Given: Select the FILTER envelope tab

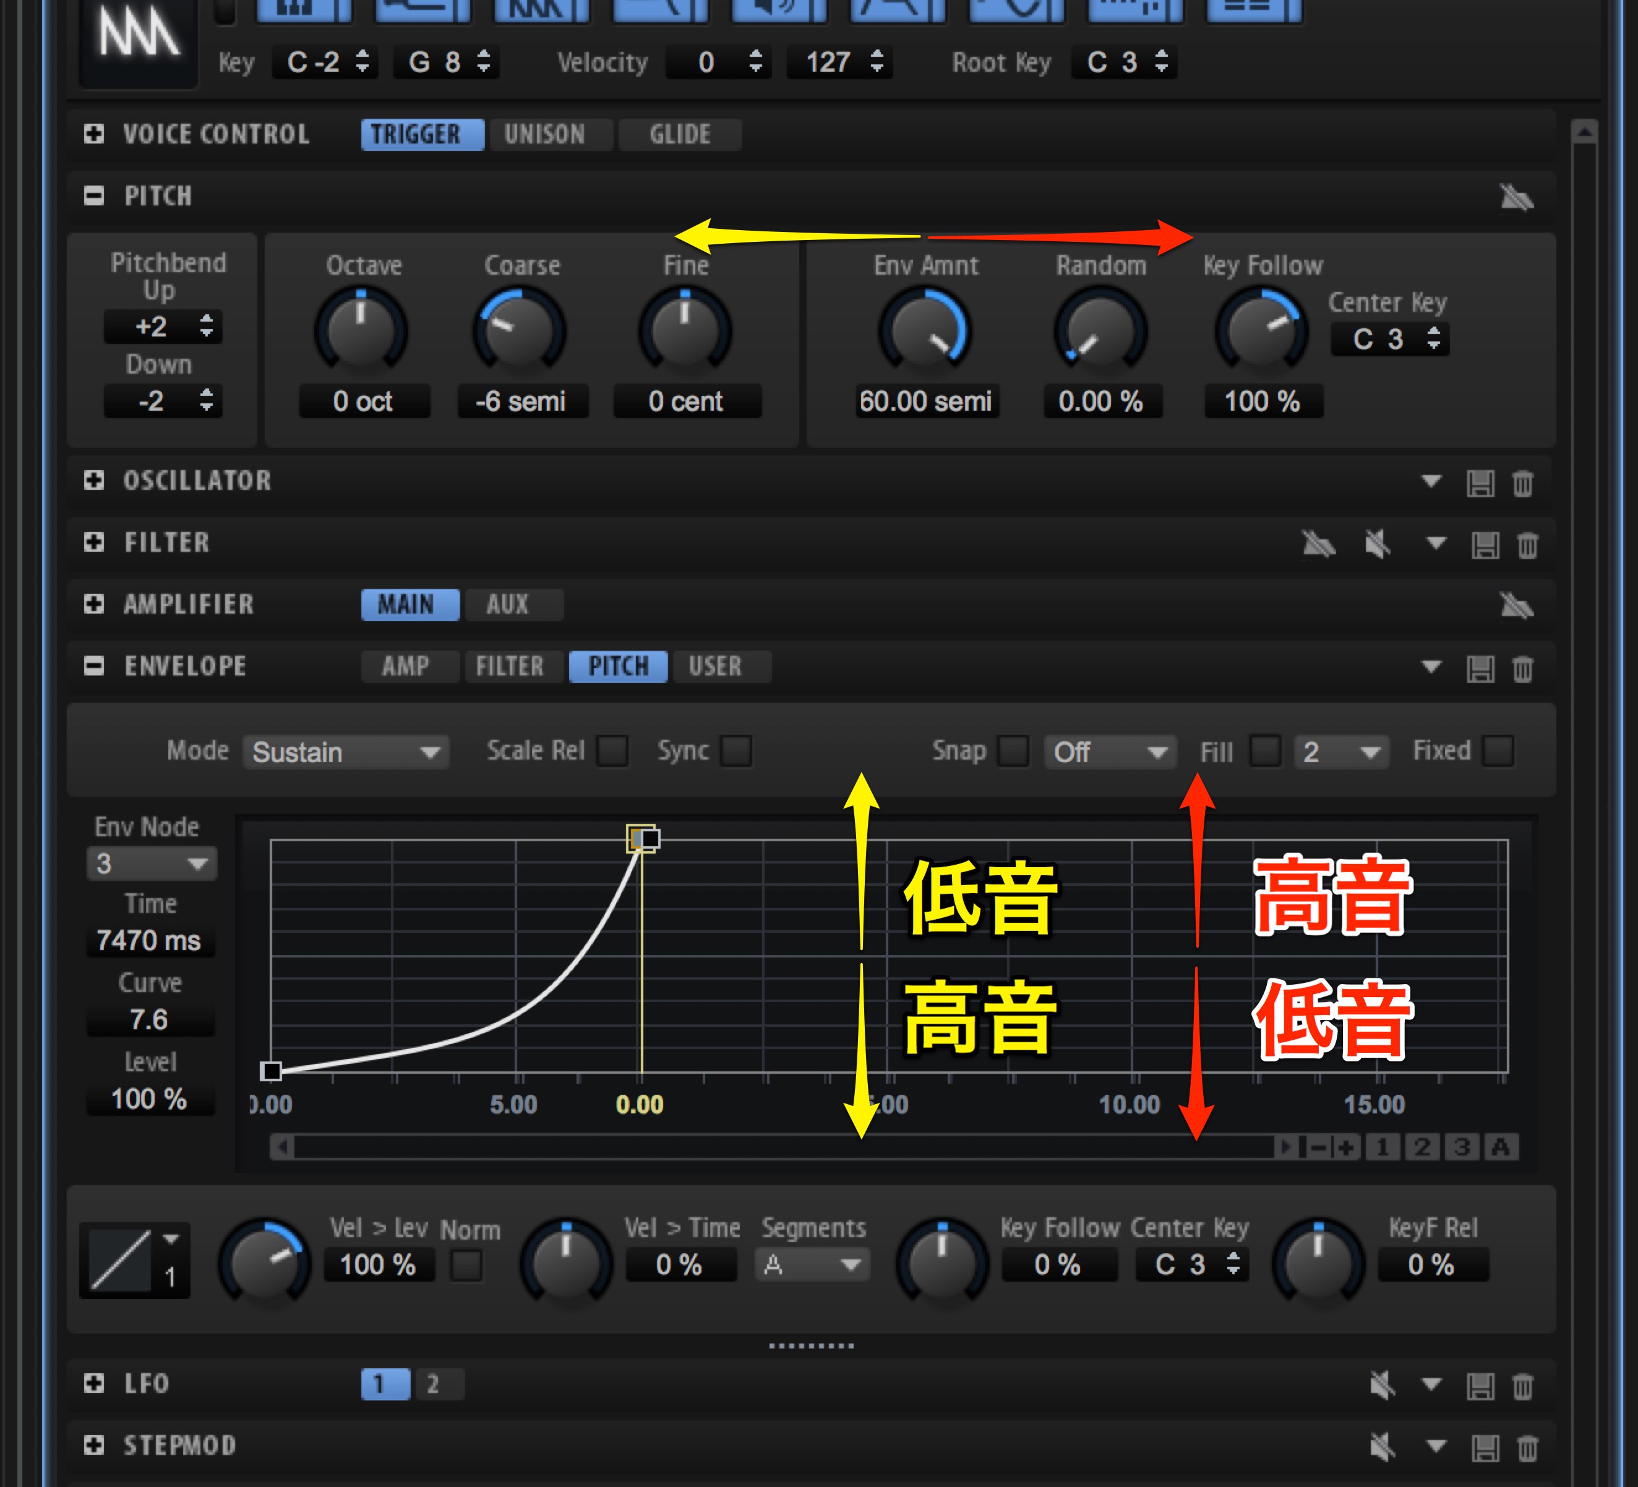Looking at the screenshot, I should click(513, 666).
